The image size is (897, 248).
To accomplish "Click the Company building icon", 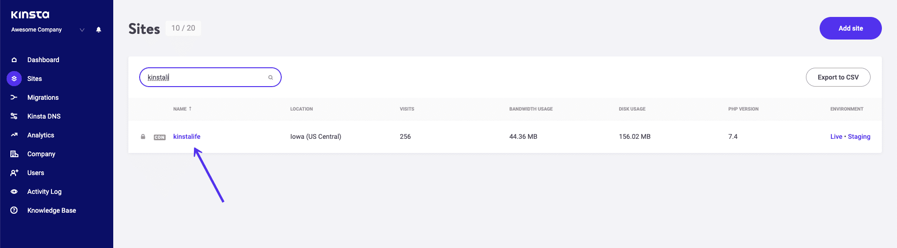I will coord(14,154).
